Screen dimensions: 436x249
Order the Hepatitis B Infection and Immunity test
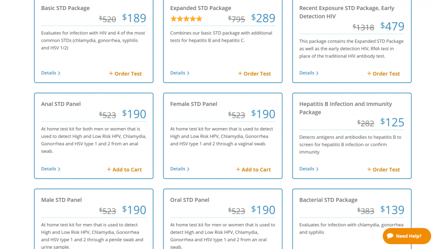(383, 170)
